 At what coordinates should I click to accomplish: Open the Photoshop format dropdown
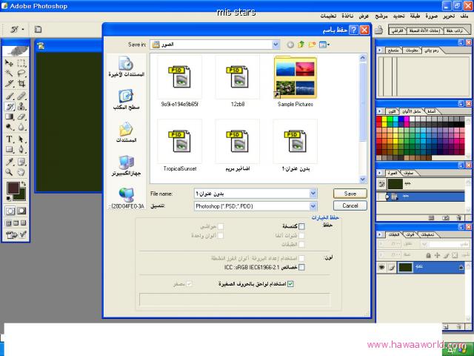tap(313, 205)
